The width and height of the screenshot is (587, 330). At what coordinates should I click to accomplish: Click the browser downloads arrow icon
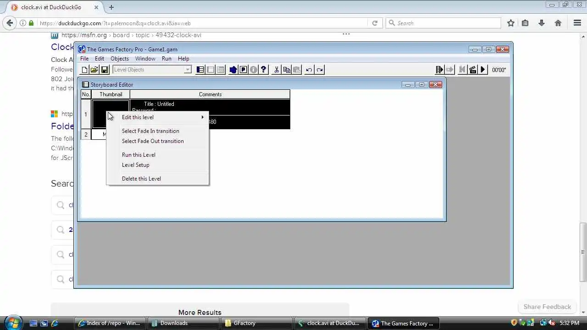(542, 23)
